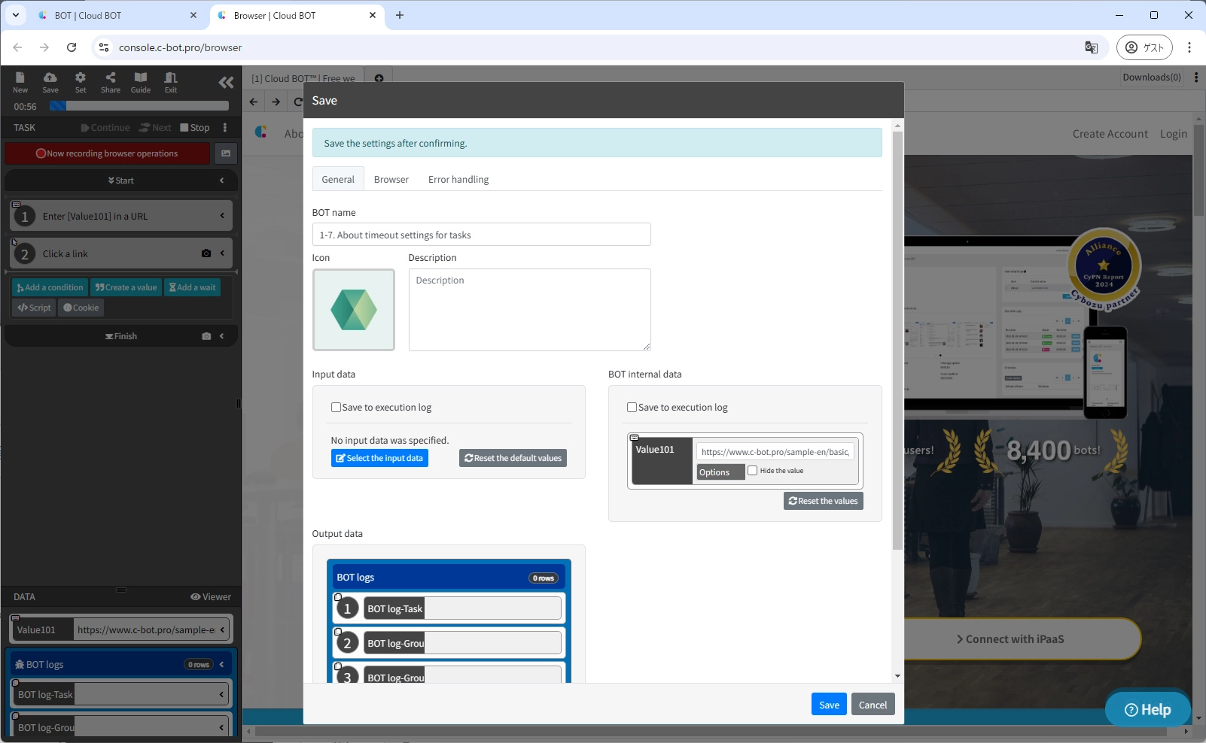Collapse sidebar with double chevron icon

(226, 83)
